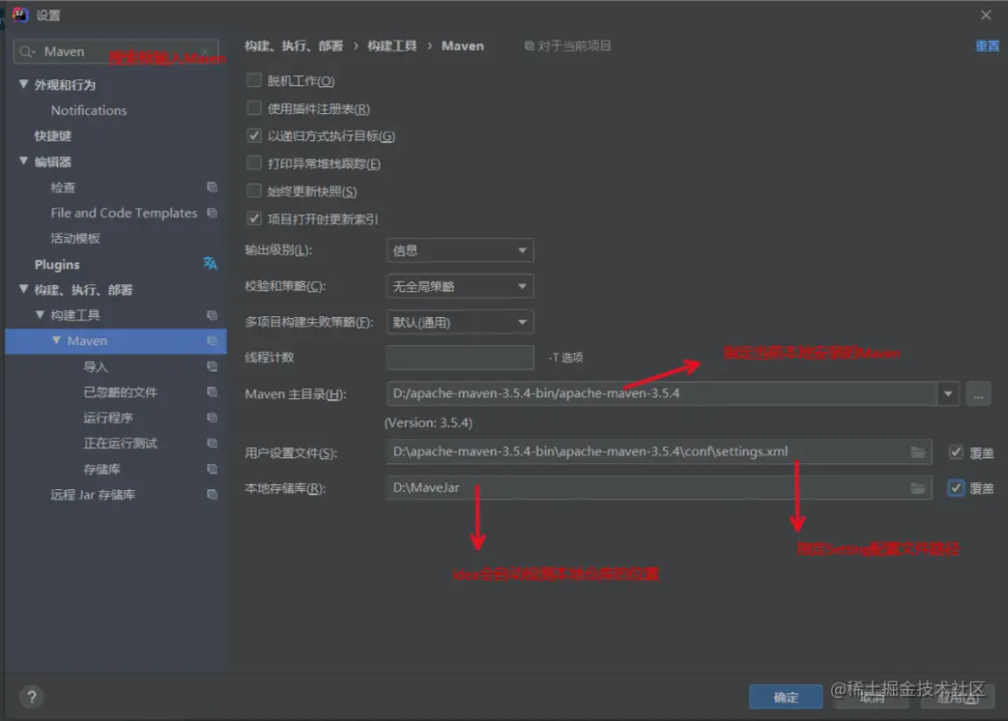The height and width of the screenshot is (721, 1008).
Task: Click project-level icon beside 运行程序
Action: [213, 418]
